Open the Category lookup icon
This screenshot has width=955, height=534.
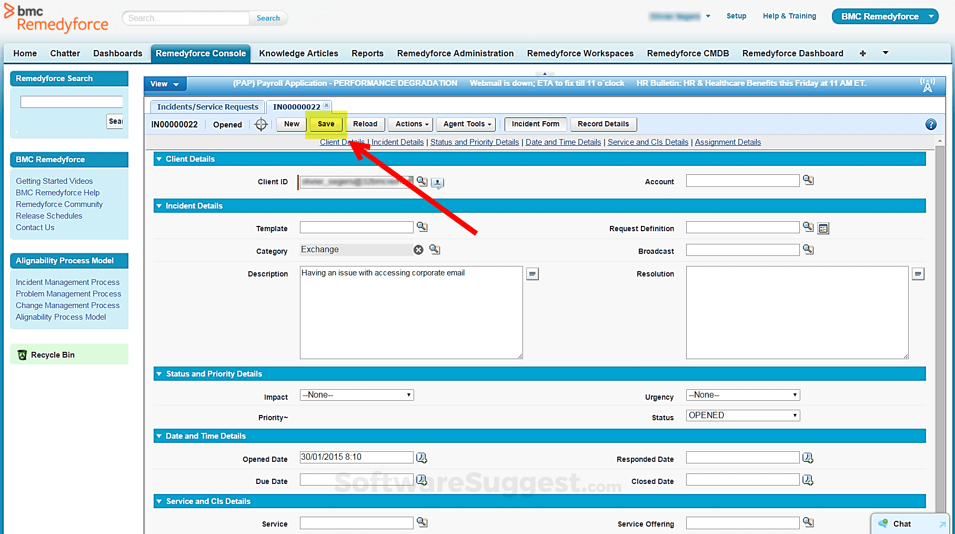coord(435,249)
